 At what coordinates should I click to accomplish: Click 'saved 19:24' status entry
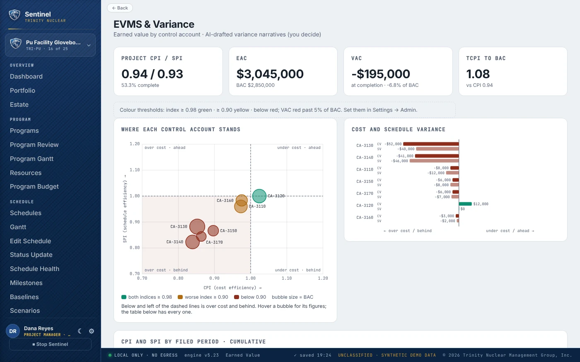[312, 355]
